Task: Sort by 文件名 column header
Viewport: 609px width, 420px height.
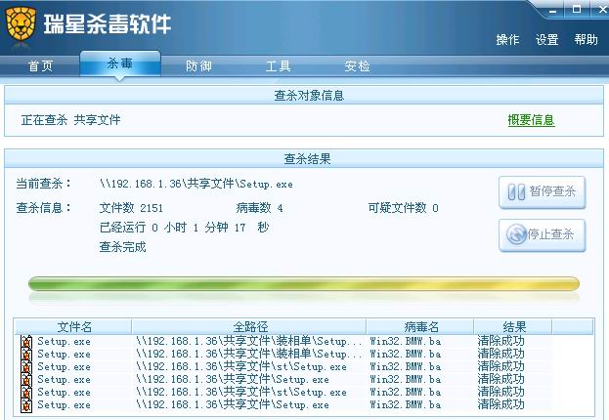Action: [x=73, y=326]
